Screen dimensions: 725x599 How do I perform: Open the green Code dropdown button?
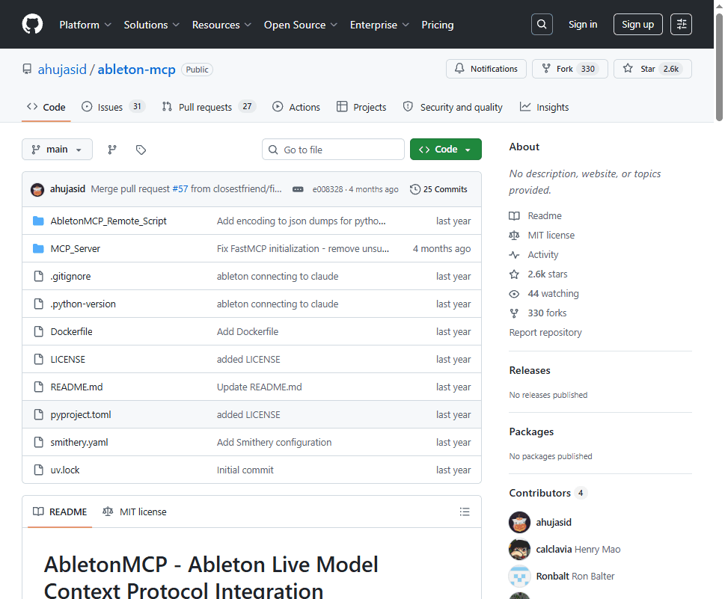pos(446,150)
